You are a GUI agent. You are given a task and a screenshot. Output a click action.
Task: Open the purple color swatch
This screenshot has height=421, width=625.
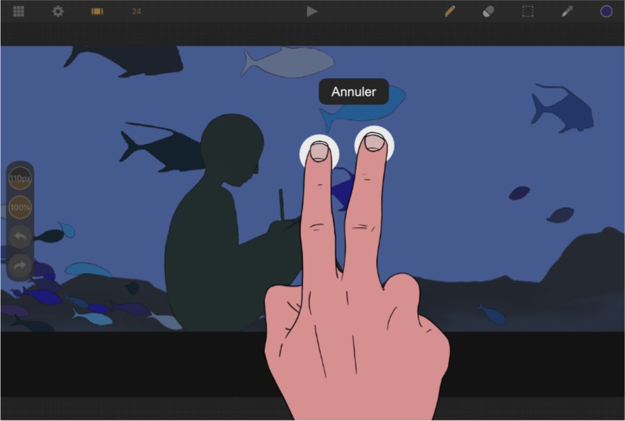[606, 12]
